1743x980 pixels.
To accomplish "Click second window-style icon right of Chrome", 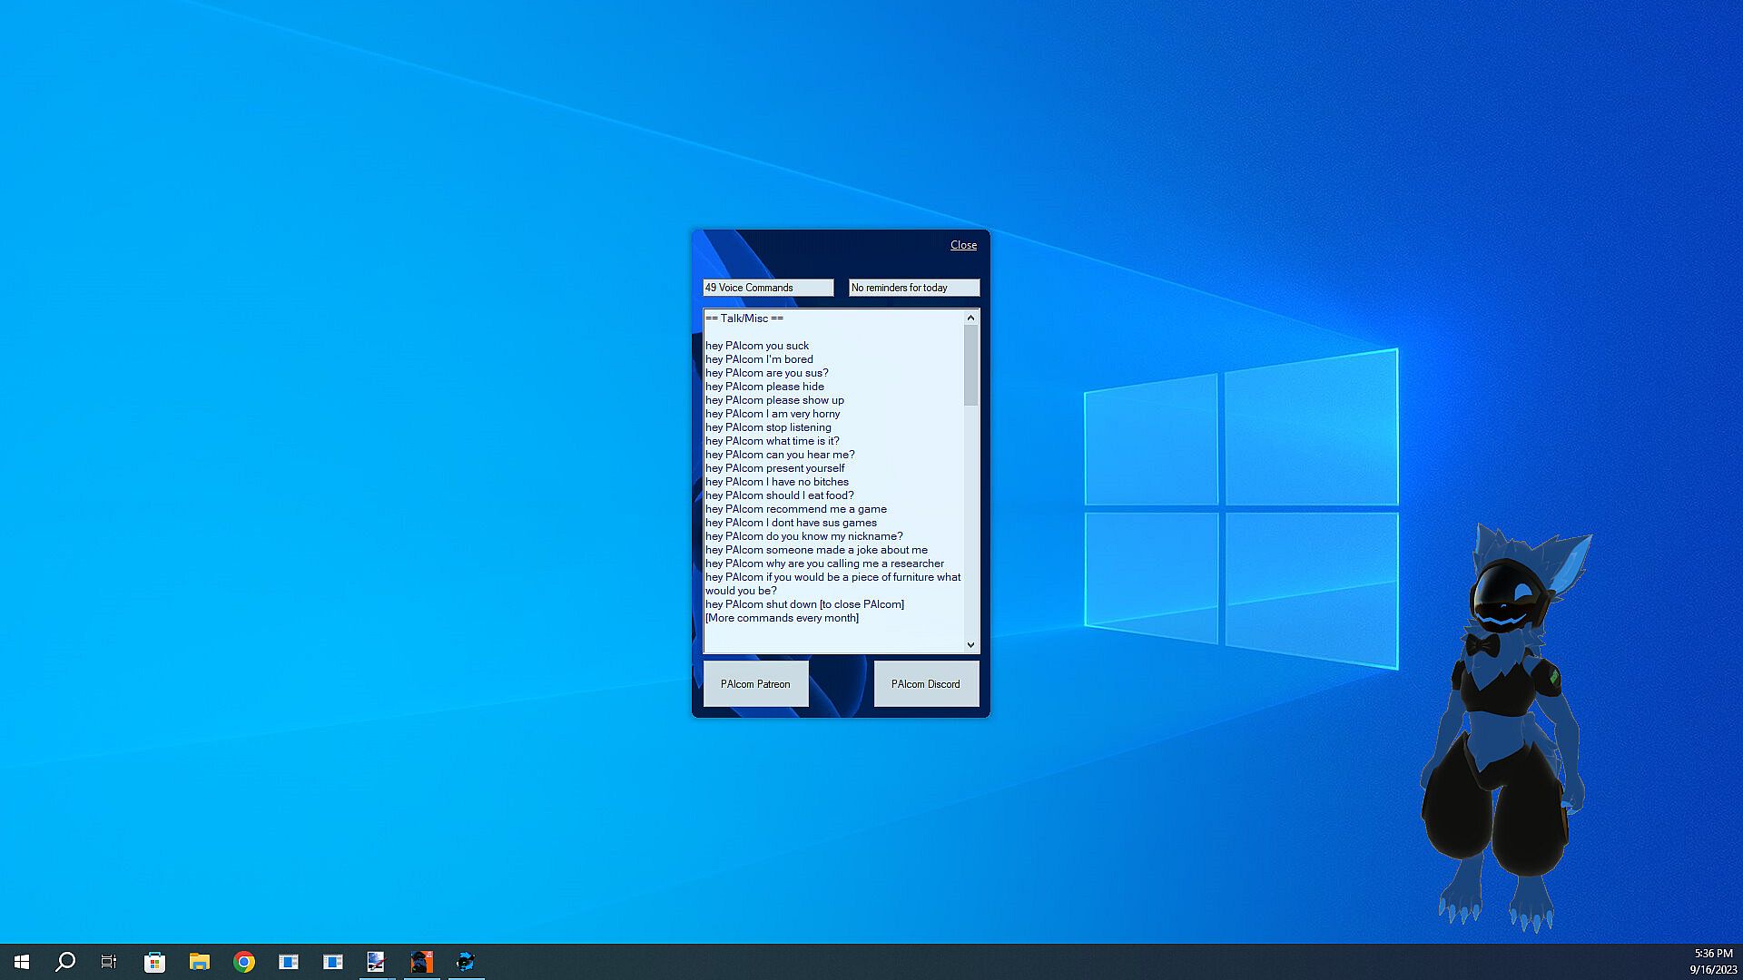I will point(332,962).
